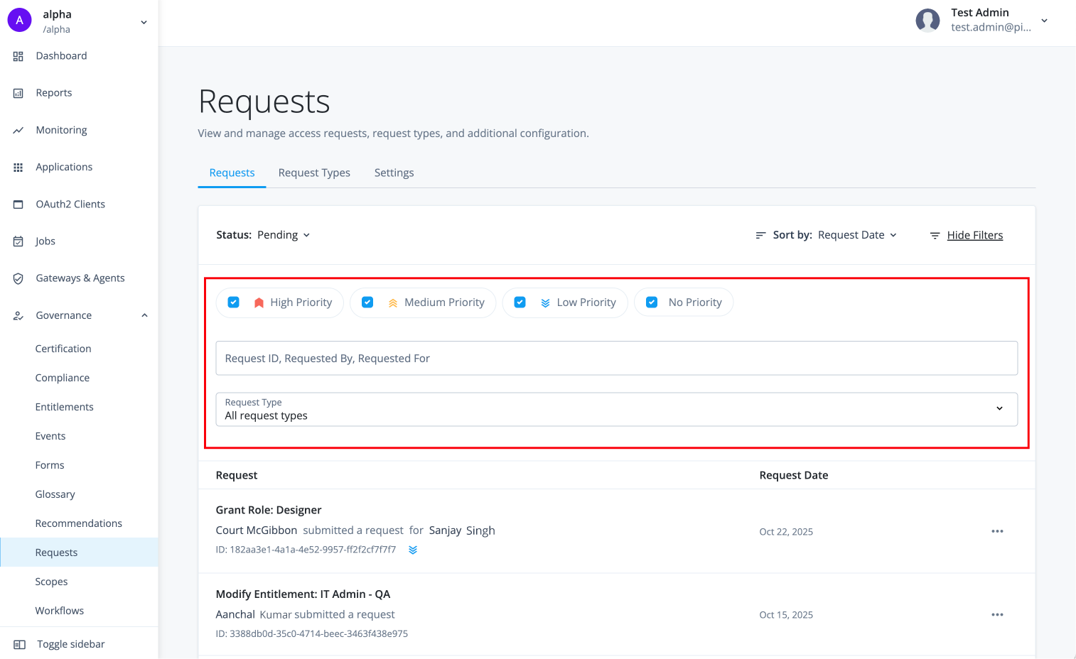Disable the Medium Priority filter checkbox
The image size is (1076, 659).
pos(367,302)
